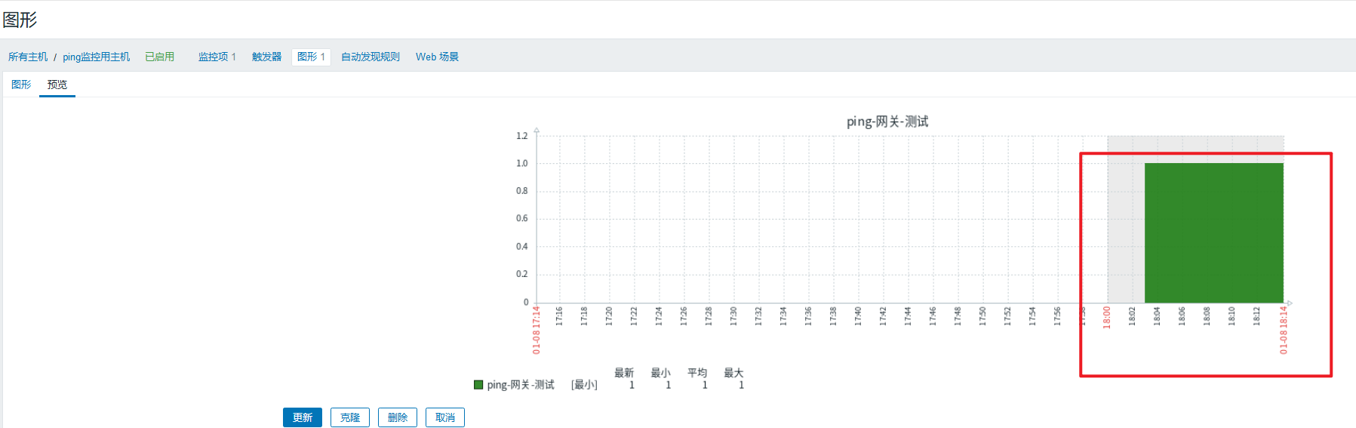Go to the Web 场景 section
Image resolution: width=1356 pixels, height=428 pixels.
point(437,57)
